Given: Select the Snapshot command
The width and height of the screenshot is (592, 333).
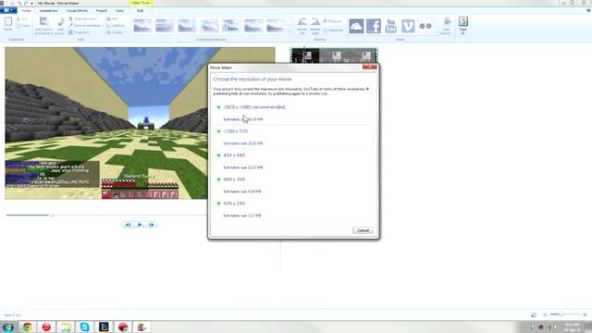Looking at the screenshot, I should point(79,32).
